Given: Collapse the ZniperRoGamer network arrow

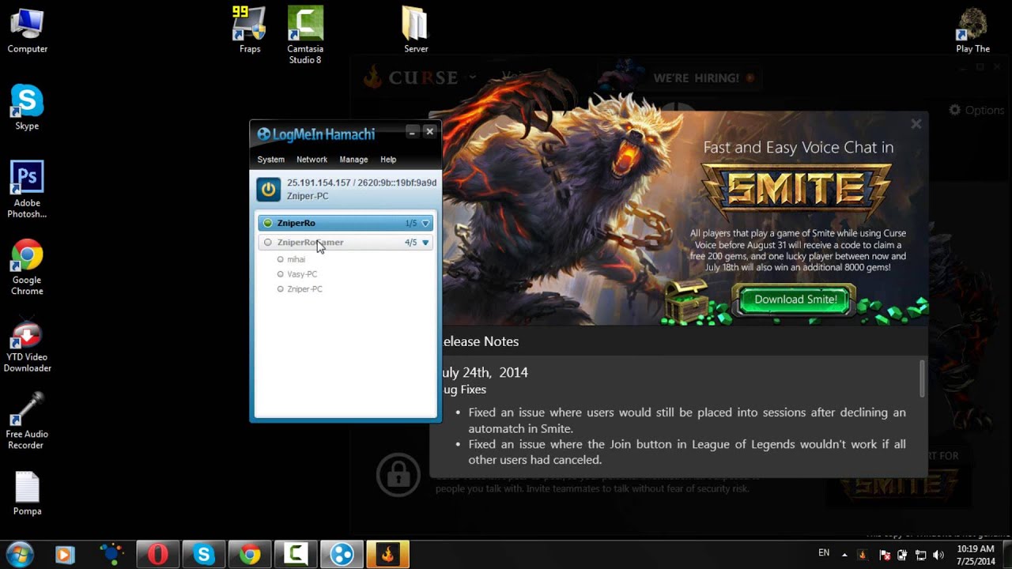Looking at the screenshot, I should [x=425, y=243].
